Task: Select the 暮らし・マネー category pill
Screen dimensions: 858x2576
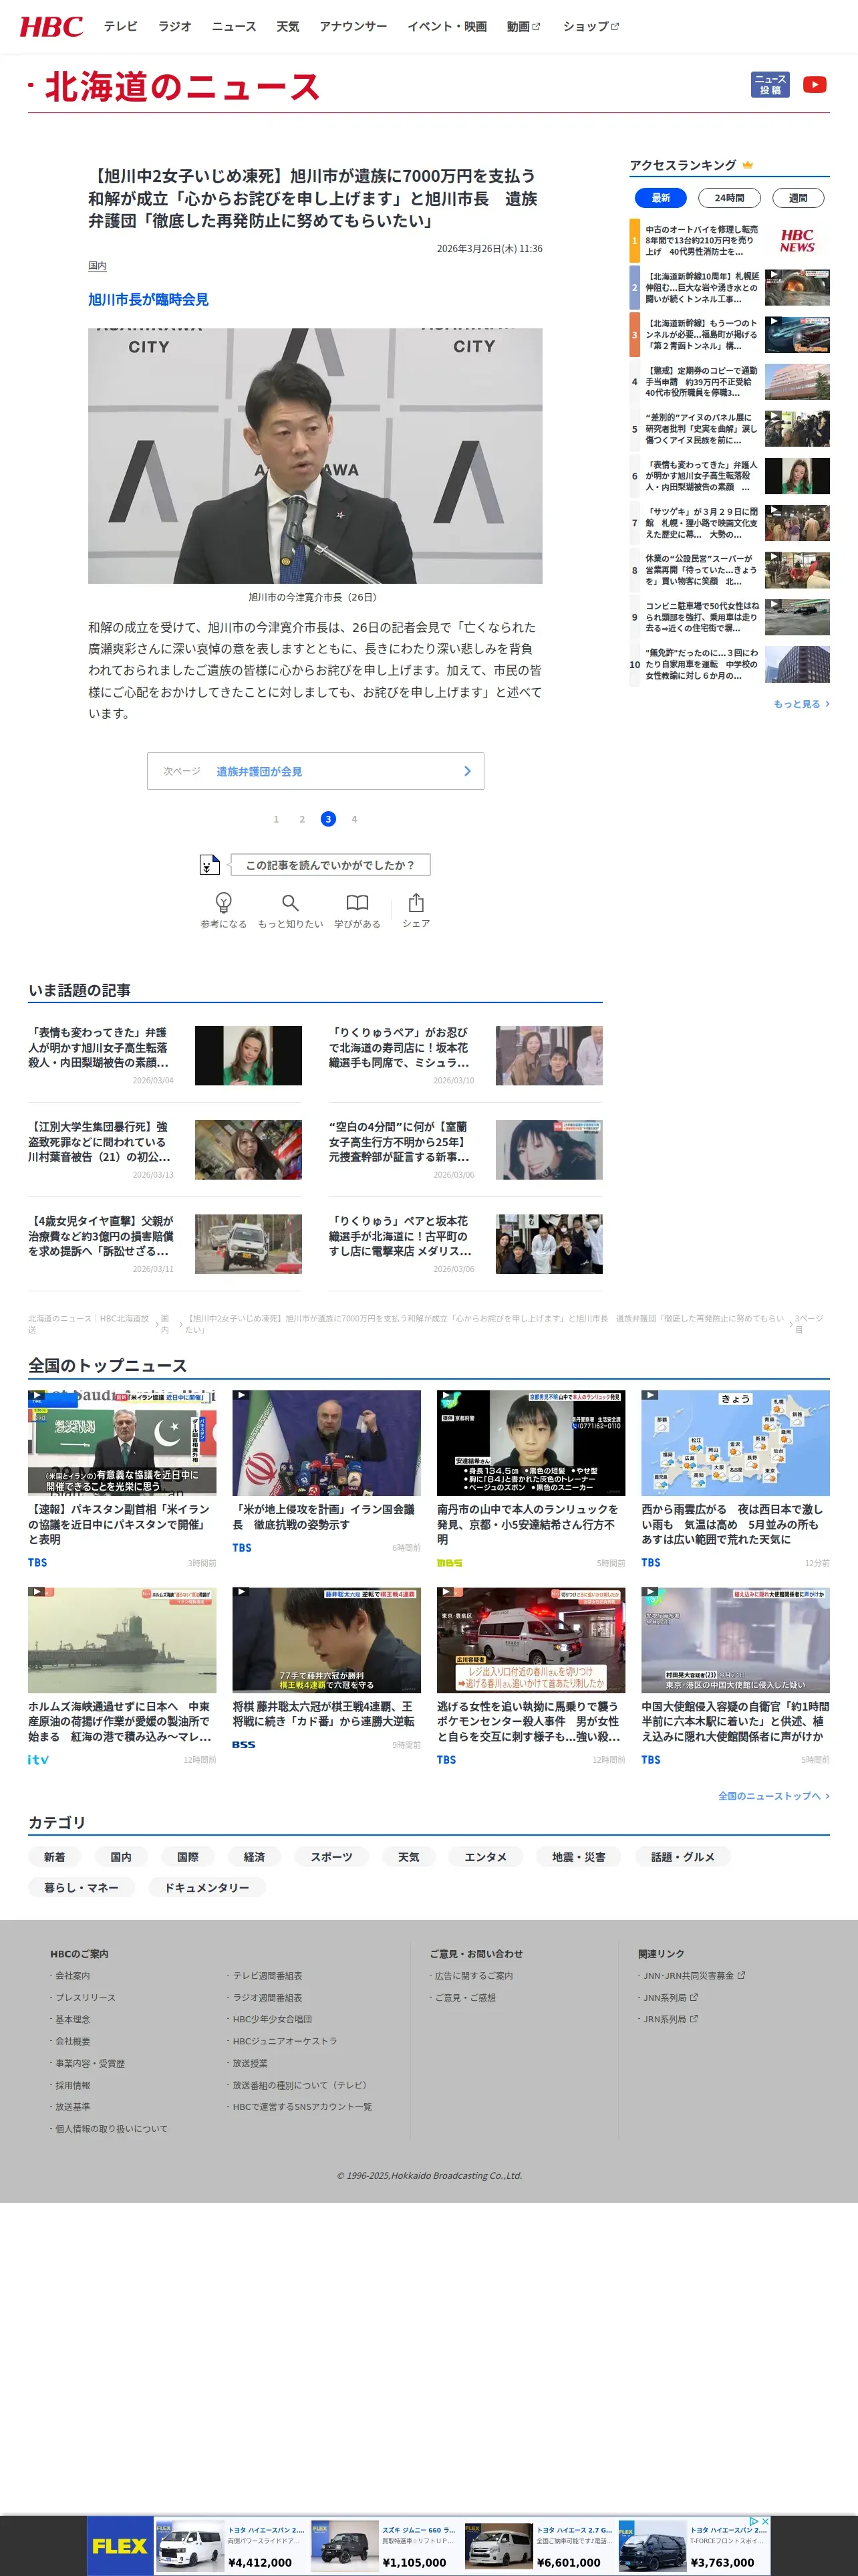Action: pos(81,1887)
